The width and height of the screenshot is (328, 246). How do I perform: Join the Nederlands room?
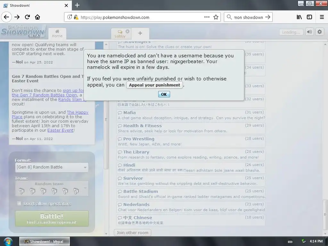[x=191, y=207]
